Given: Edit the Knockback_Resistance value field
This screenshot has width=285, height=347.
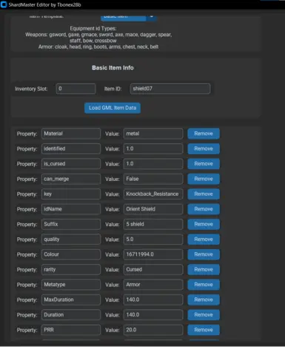Looking at the screenshot, I should point(153,194).
